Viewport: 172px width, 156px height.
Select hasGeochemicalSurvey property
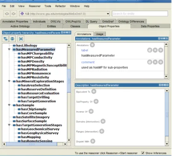click(40, 129)
